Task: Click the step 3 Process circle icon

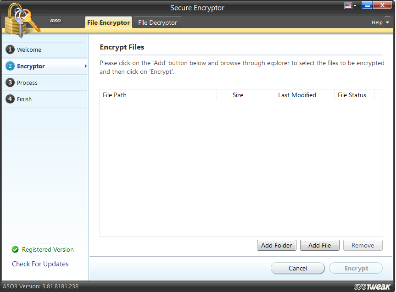Action: click(x=11, y=83)
